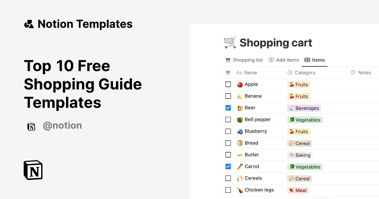The image size is (379, 199).
Task: Click the cart icon in the table header row
Action: (228, 72)
